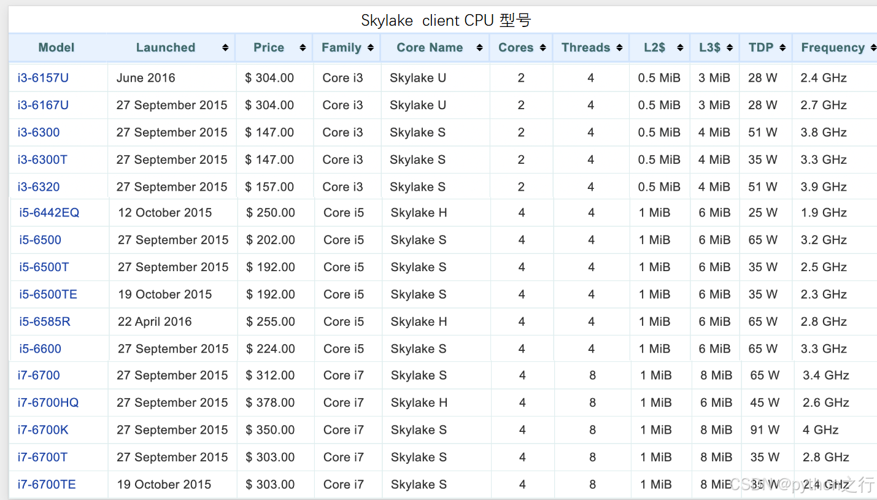The height and width of the screenshot is (500, 877).
Task: Select '19 October 2015' in i5-6500TE row
Action: (165, 294)
